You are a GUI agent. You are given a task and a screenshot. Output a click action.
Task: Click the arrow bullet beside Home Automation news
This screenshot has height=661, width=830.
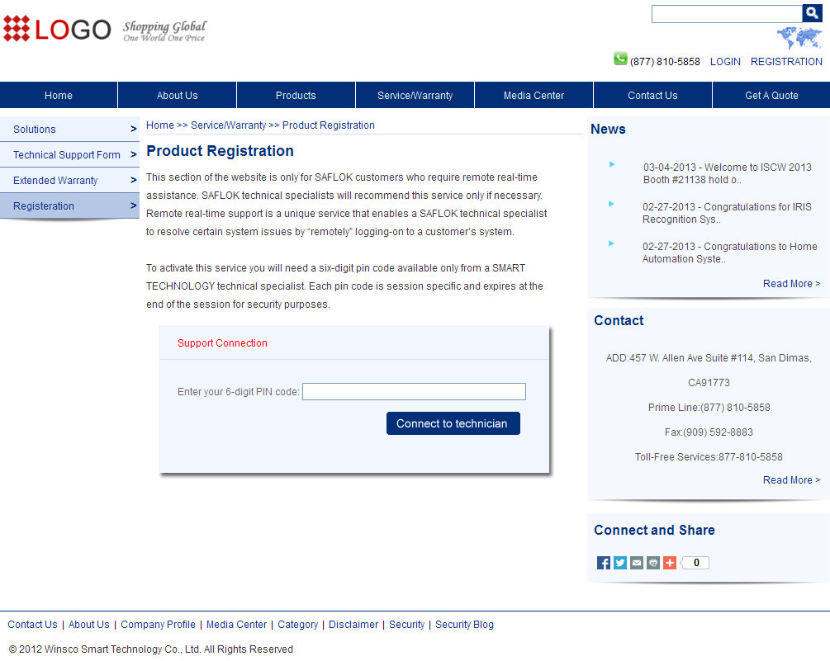(611, 243)
